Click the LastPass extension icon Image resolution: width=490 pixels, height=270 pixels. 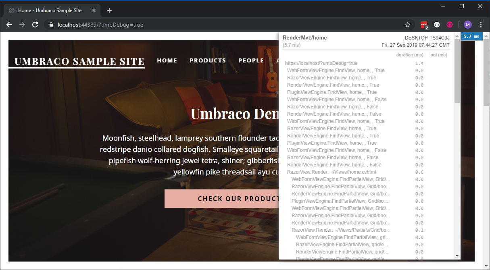424,25
